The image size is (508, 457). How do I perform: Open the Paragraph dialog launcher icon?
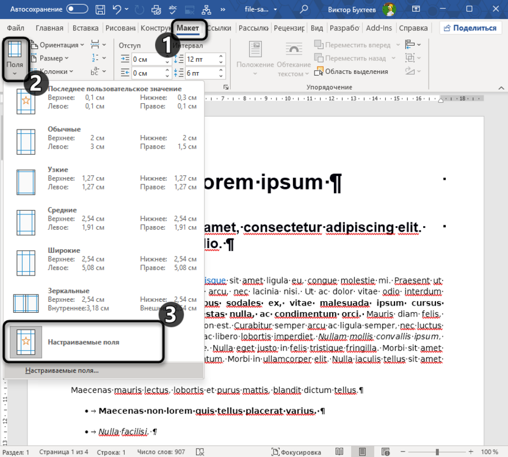pos(226,87)
